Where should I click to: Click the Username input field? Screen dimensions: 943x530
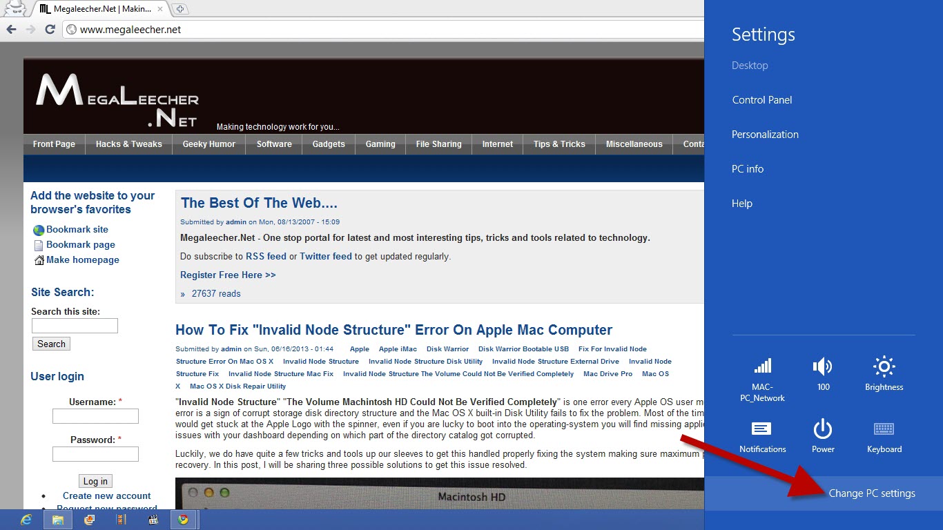[95, 416]
